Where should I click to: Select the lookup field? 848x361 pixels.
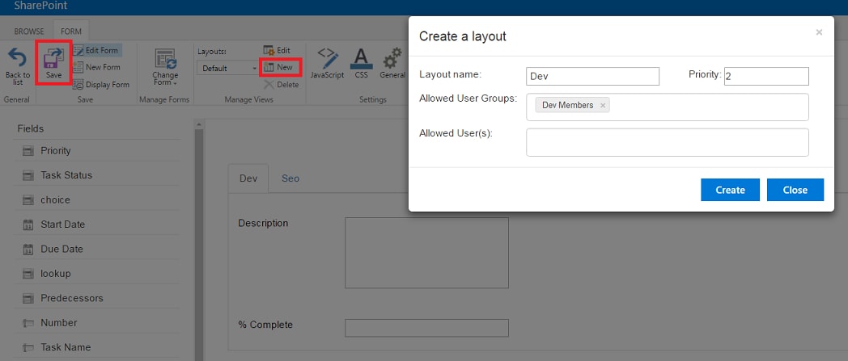[x=97, y=274]
